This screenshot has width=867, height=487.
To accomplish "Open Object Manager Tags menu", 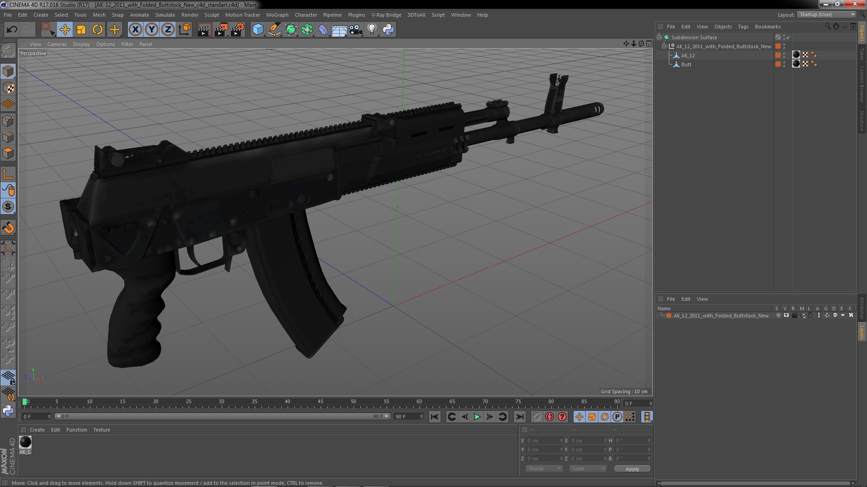I will pos(743,27).
